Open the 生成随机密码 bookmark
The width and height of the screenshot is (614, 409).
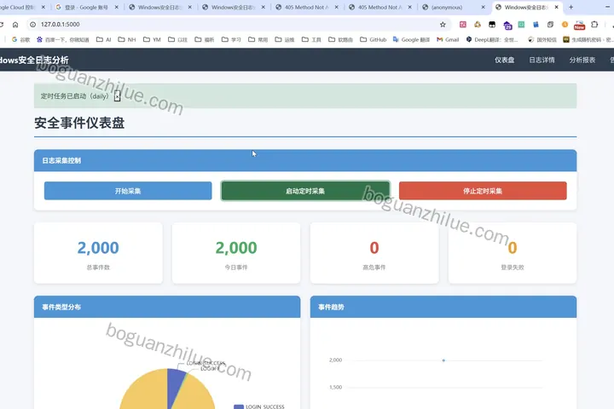pos(588,39)
